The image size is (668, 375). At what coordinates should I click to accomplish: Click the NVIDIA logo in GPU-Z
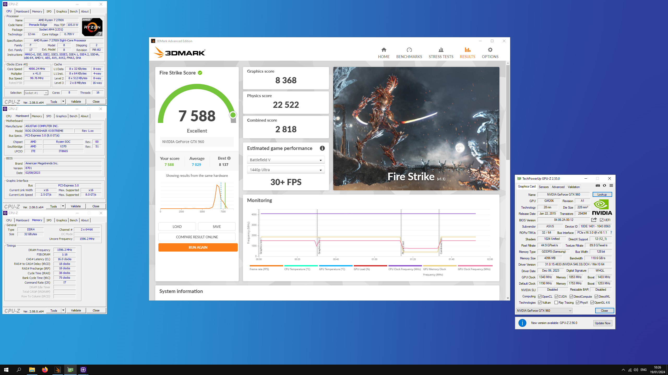(x=602, y=207)
